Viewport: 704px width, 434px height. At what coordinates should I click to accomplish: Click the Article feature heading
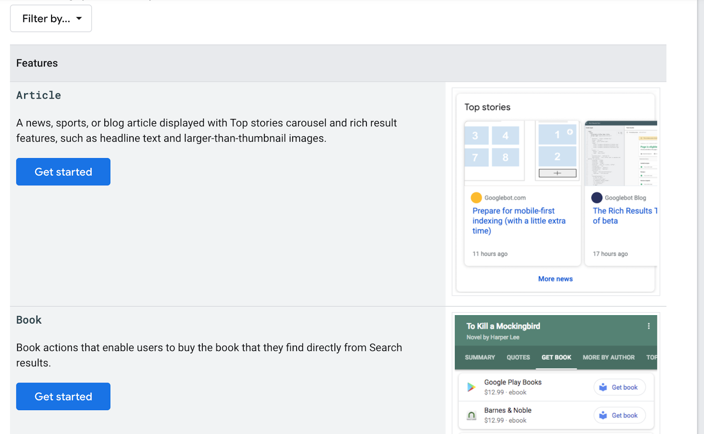(x=39, y=95)
